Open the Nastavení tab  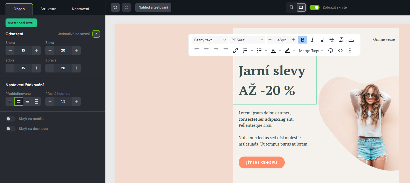coord(81,9)
